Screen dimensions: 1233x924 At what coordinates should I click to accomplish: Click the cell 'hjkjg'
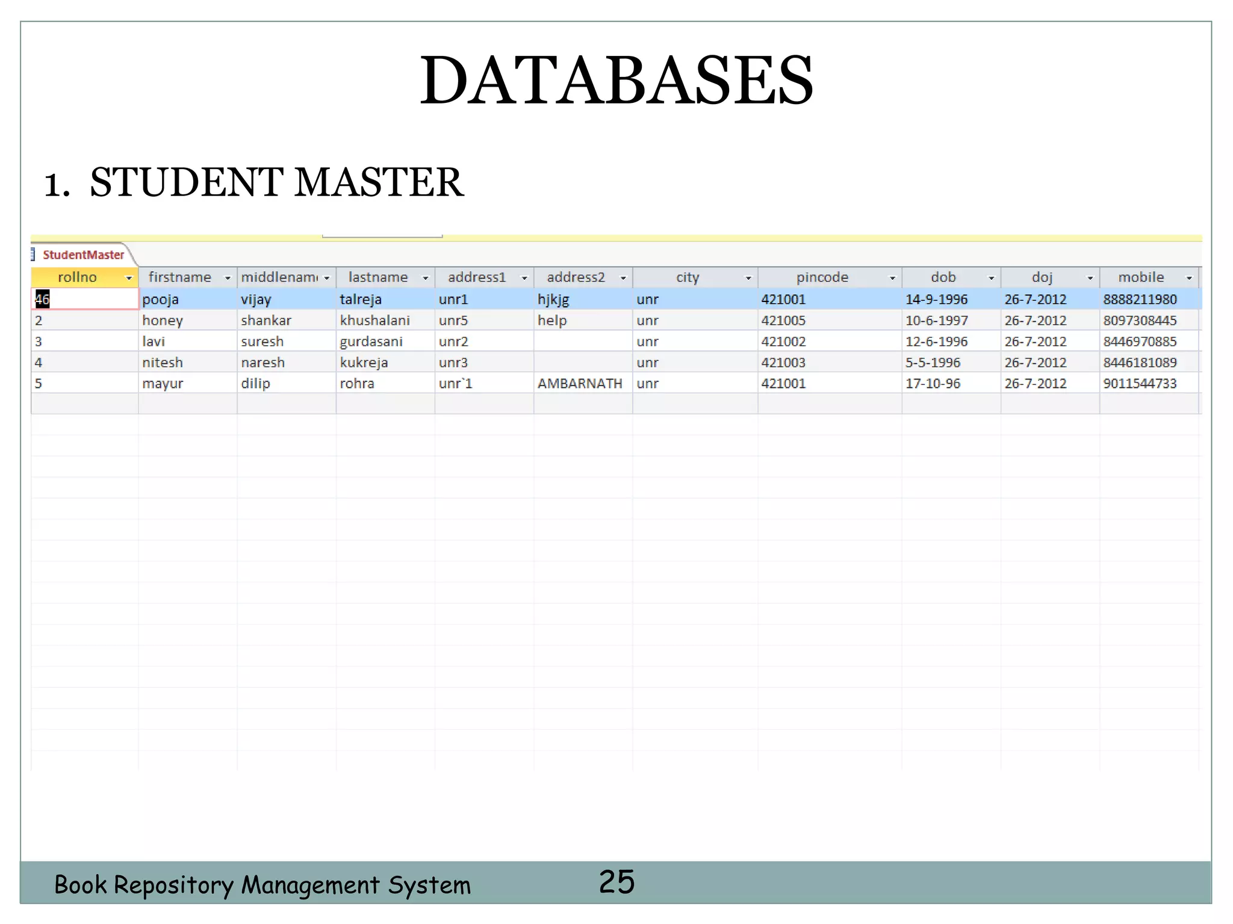583,299
